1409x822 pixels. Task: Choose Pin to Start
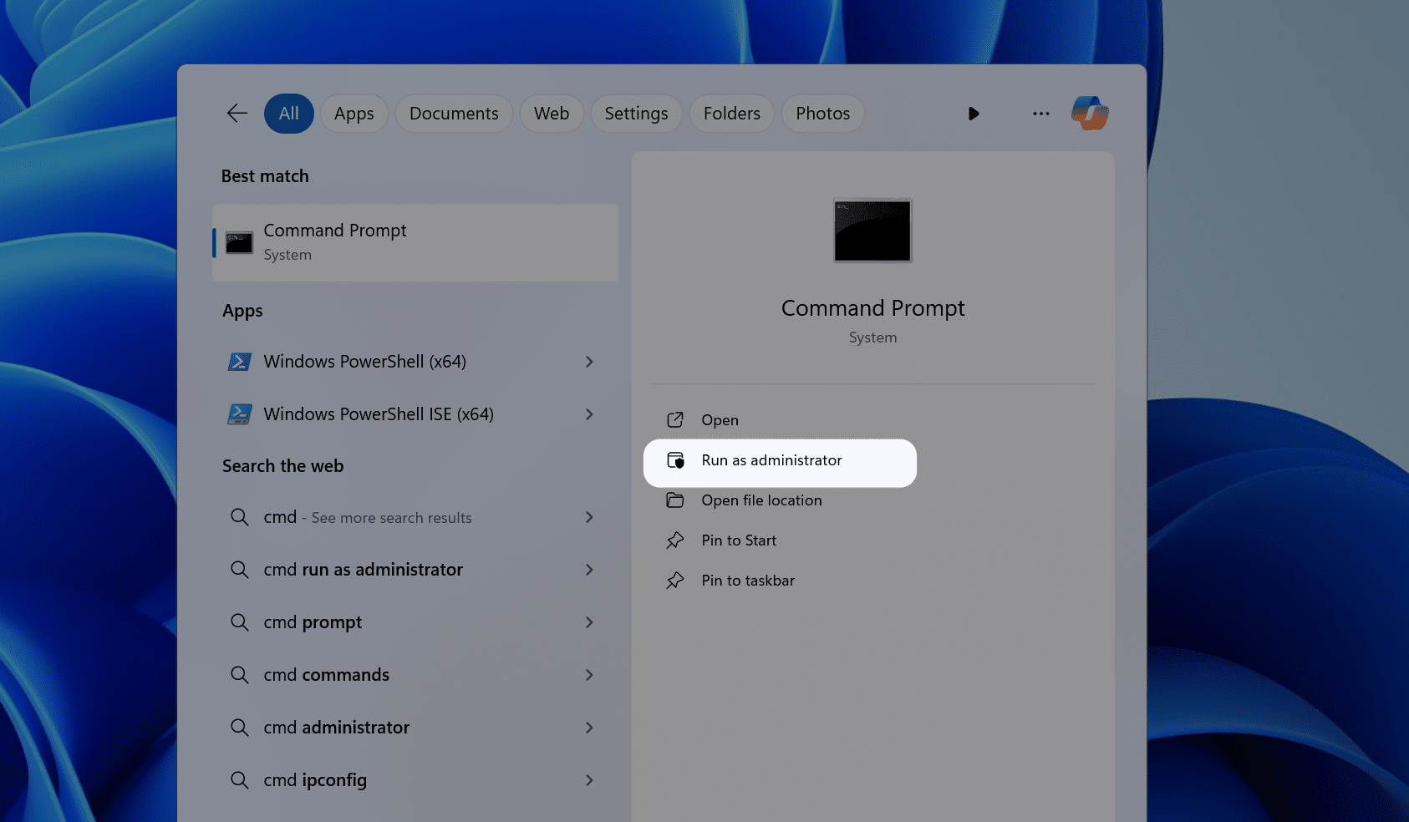click(x=739, y=540)
